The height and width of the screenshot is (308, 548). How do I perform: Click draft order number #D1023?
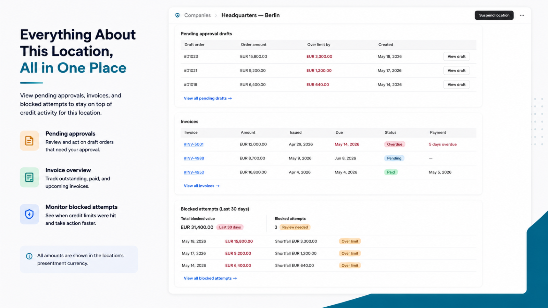click(x=191, y=56)
